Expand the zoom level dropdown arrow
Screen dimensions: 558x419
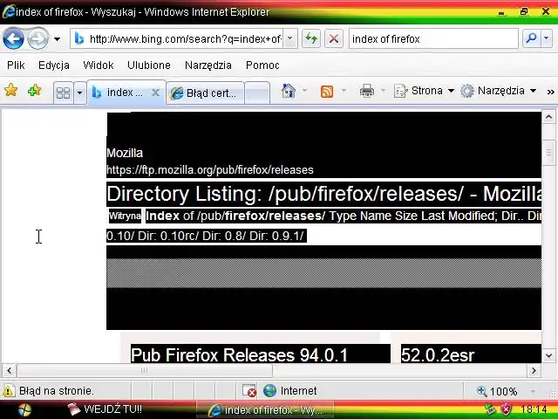[533, 391]
